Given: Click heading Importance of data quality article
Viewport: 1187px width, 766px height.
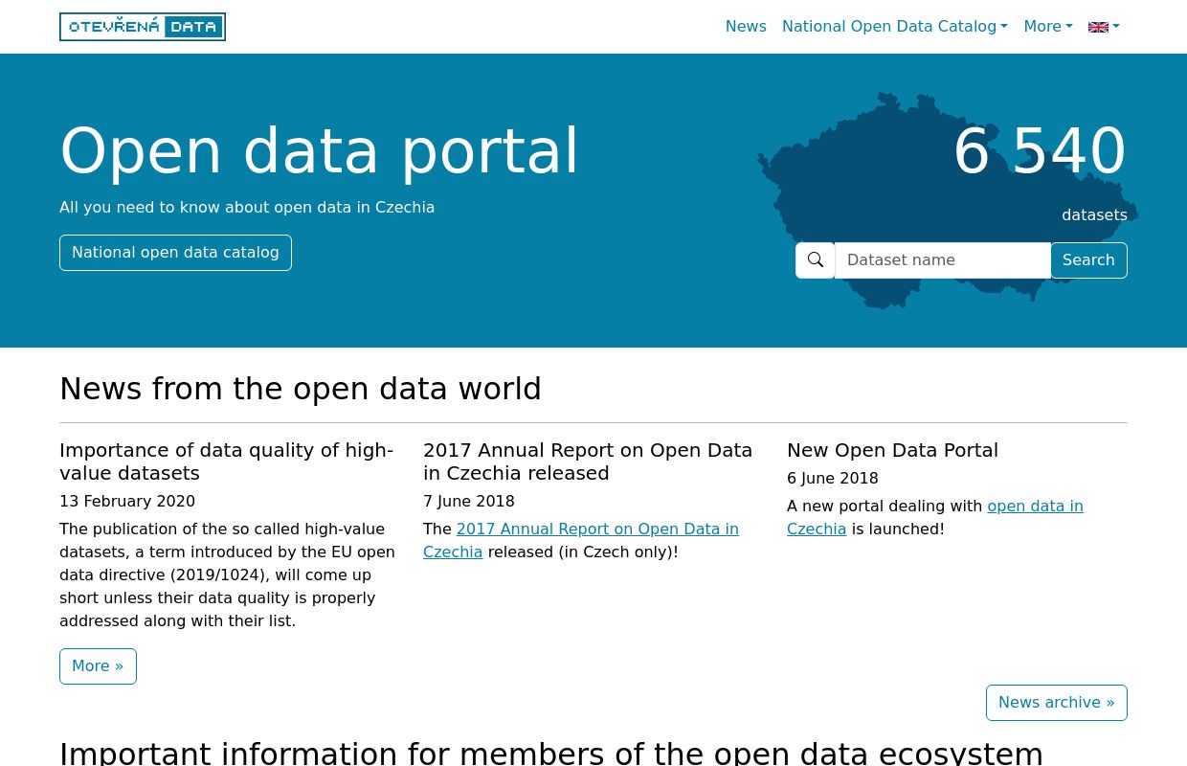Looking at the screenshot, I should pyautogui.click(x=227, y=462).
